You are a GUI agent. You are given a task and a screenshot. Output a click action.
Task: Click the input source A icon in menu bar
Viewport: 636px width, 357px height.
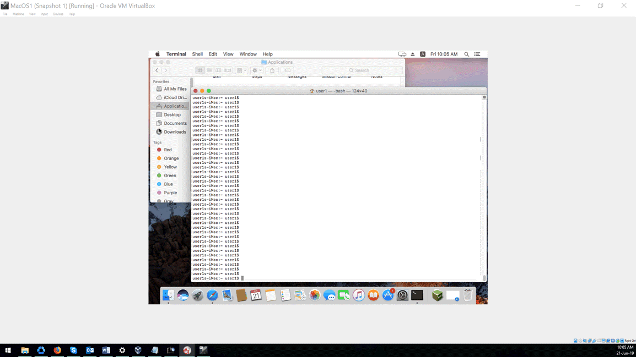(x=423, y=54)
